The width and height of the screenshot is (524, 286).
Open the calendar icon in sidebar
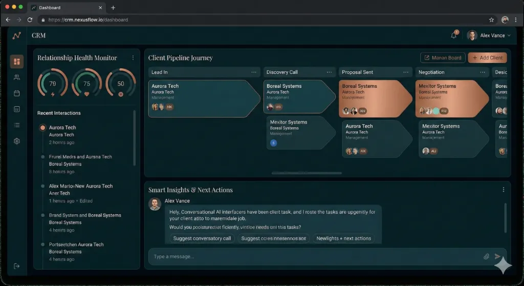click(17, 93)
